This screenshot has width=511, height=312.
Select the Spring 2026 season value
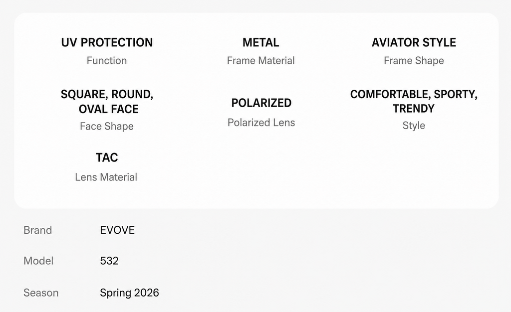[129, 293]
